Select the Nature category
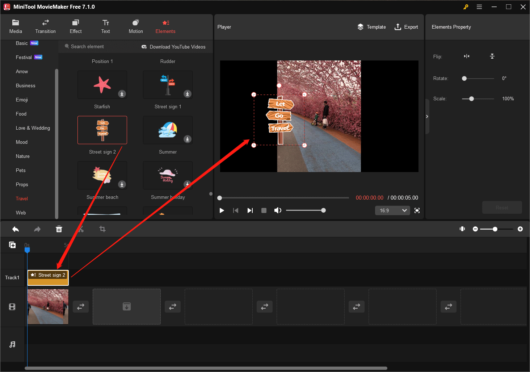 tap(23, 156)
